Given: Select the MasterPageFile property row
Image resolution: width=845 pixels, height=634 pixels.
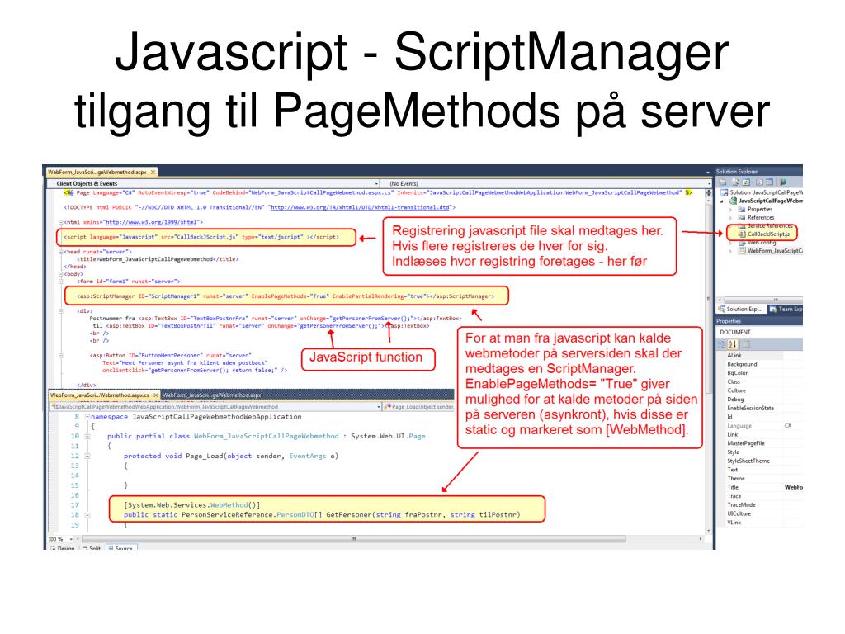Looking at the screenshot, I should (x=760, y=443).
